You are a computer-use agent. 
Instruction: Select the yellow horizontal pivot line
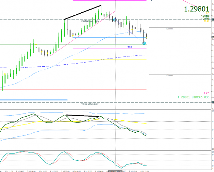(110, 59)
